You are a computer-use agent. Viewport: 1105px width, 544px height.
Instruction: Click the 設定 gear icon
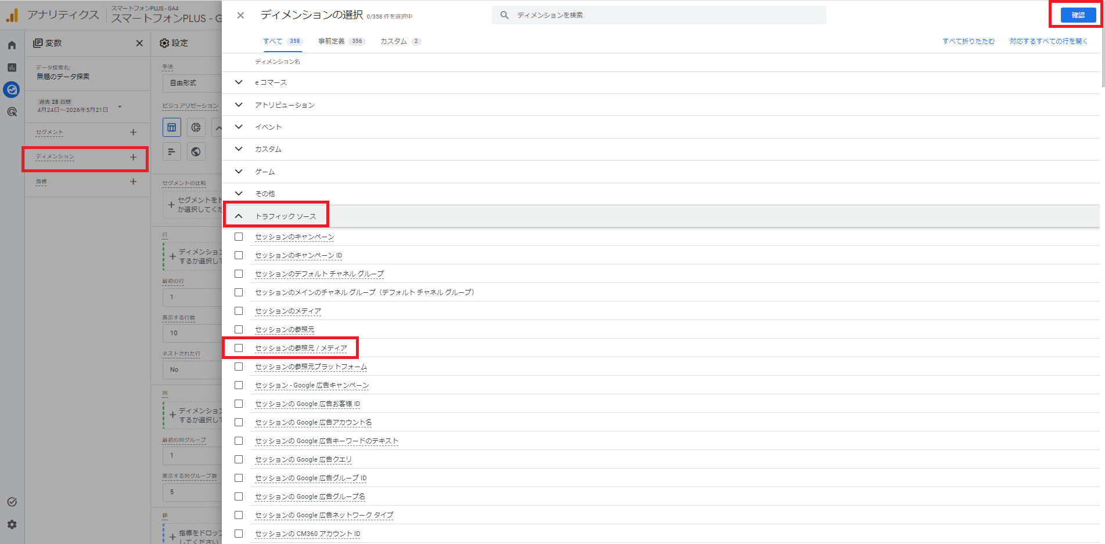pos(164,43)
